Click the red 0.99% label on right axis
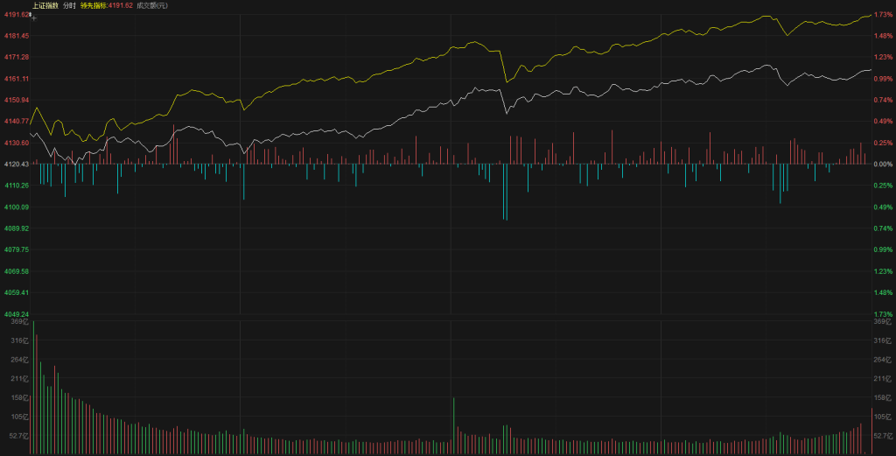Viewport: 896px width, 456px height. [x=883, y=78]
